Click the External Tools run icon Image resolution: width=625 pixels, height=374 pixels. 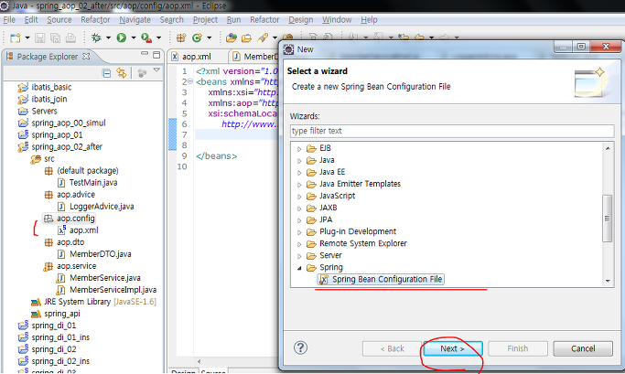146,37
